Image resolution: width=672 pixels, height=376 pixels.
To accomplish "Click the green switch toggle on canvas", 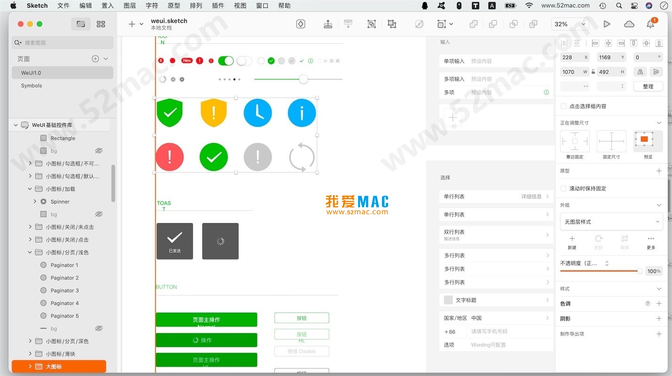I will pyautogui.click(x=226, y=61).
